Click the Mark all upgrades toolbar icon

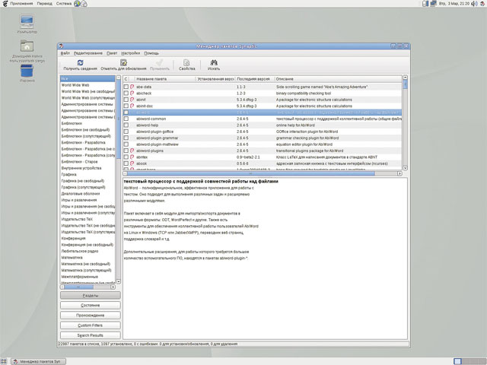click(x=123, y=62)
